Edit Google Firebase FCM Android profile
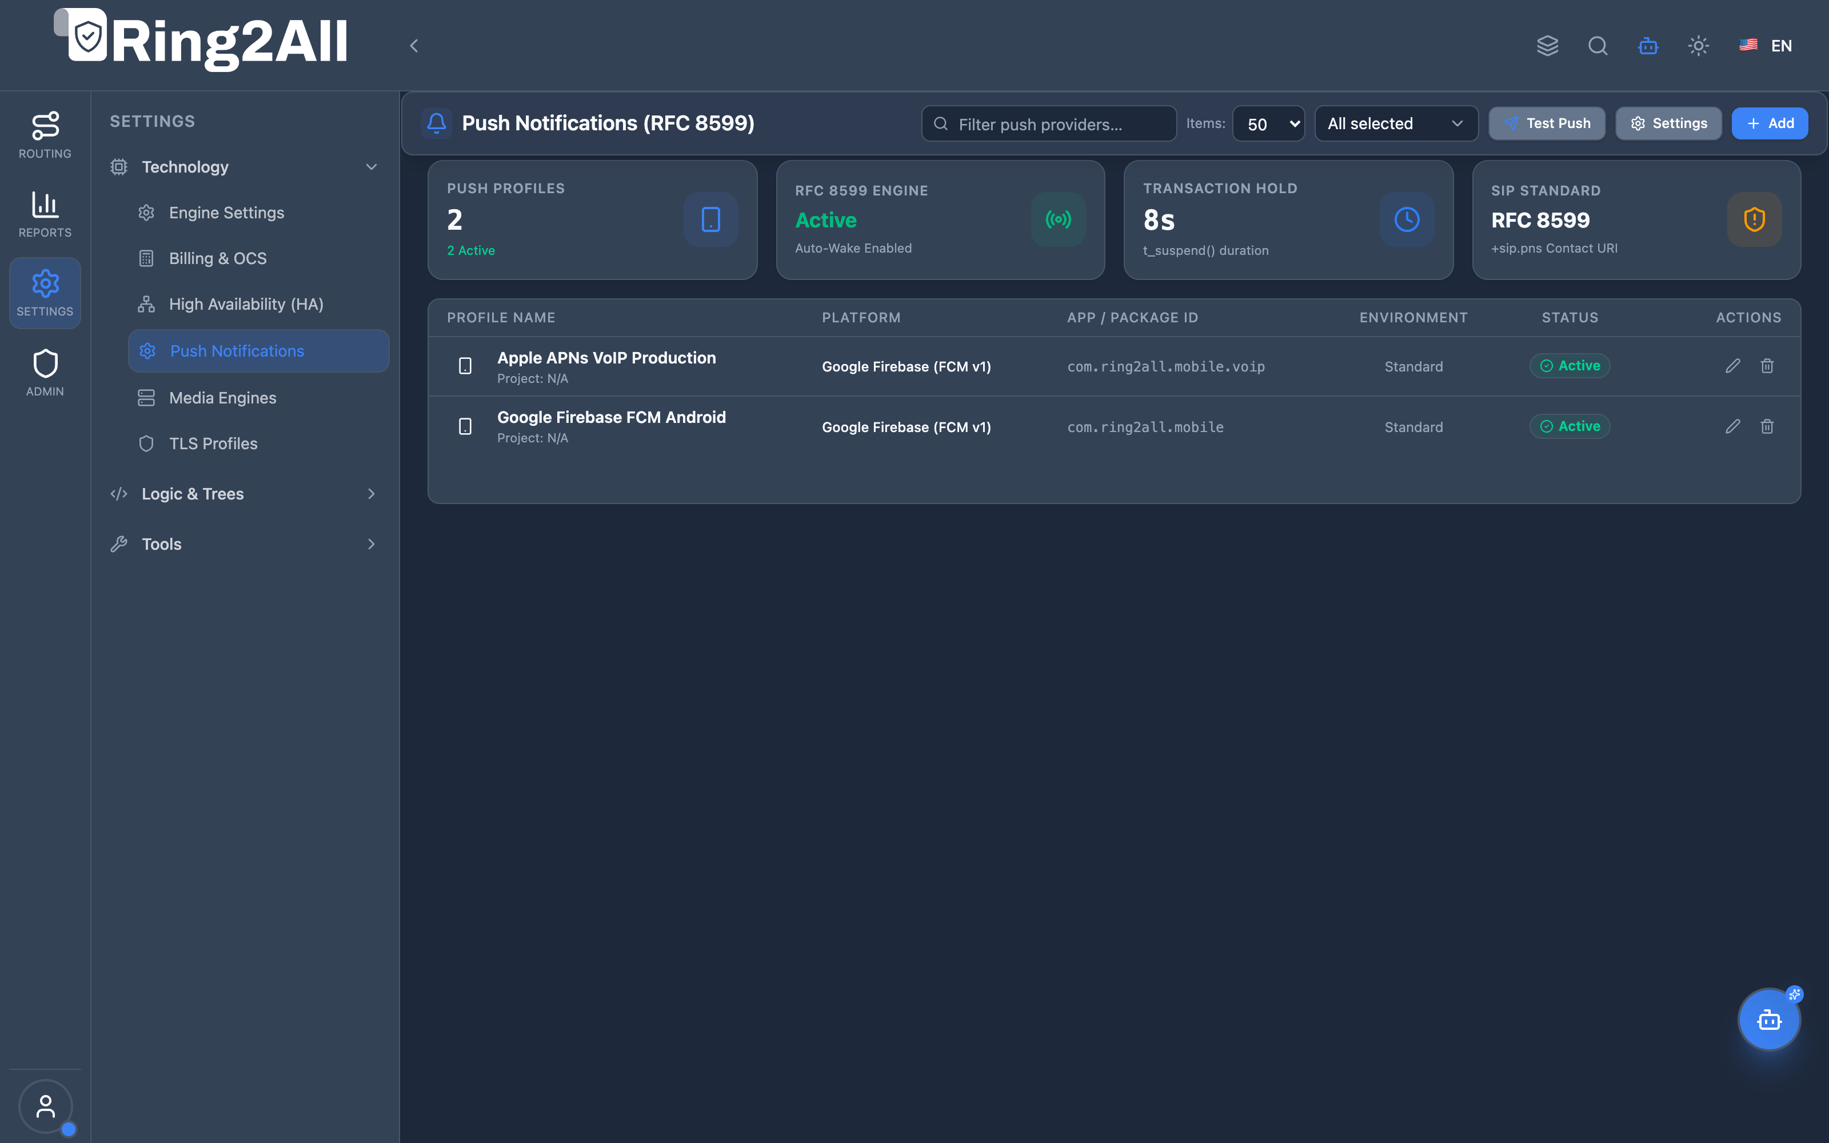This screenshot has height=1143, width=1829. (x=1732, y=426)
